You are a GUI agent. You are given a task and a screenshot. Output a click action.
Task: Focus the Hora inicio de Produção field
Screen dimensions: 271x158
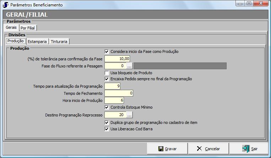click(x=114, y=100)
